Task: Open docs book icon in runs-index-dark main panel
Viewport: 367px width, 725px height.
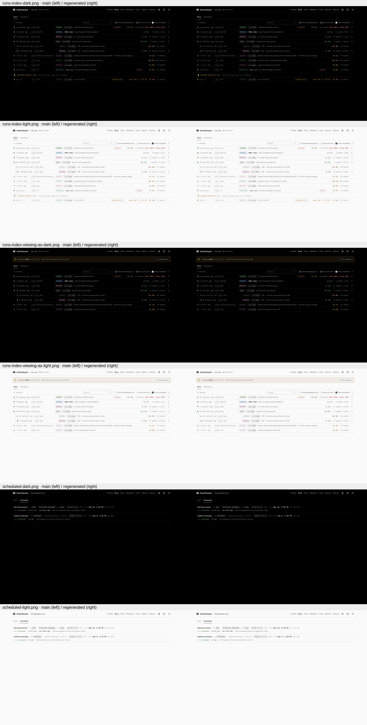Action: pyautogui.click(x=164, y=10)
